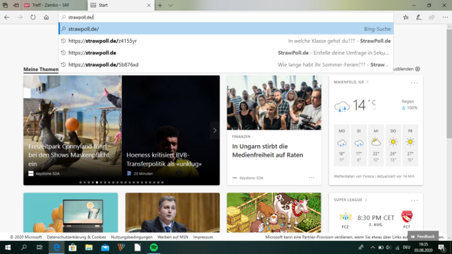Click the Feedback button
Image resolution: width=452 pixels, height=254 pixels.
pyautogui.click(x=423, y=237)
